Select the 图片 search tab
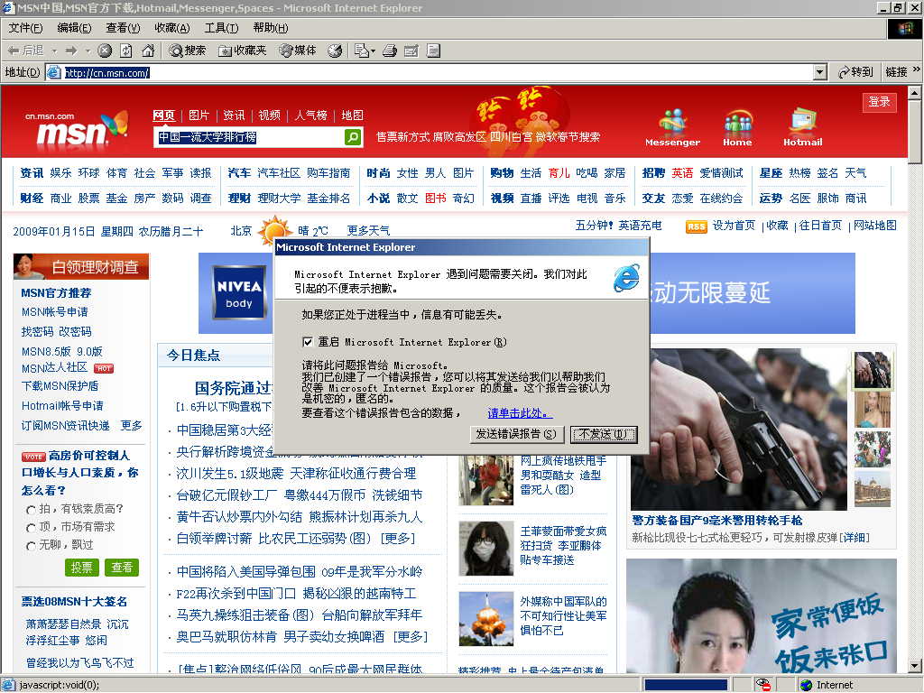The height and width of the screenshot is (693, 924). pos(199,115)
